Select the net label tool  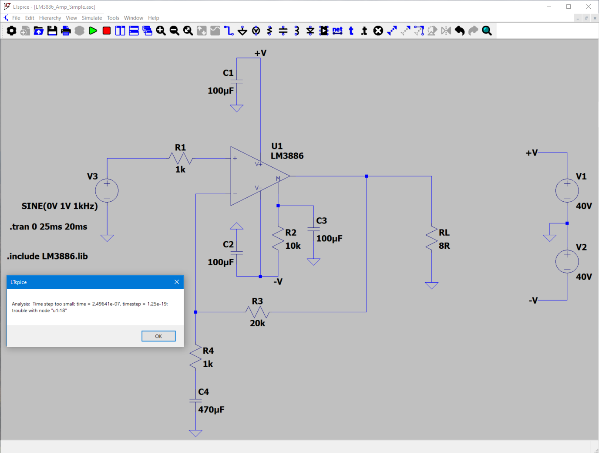[x=337, y=30]
